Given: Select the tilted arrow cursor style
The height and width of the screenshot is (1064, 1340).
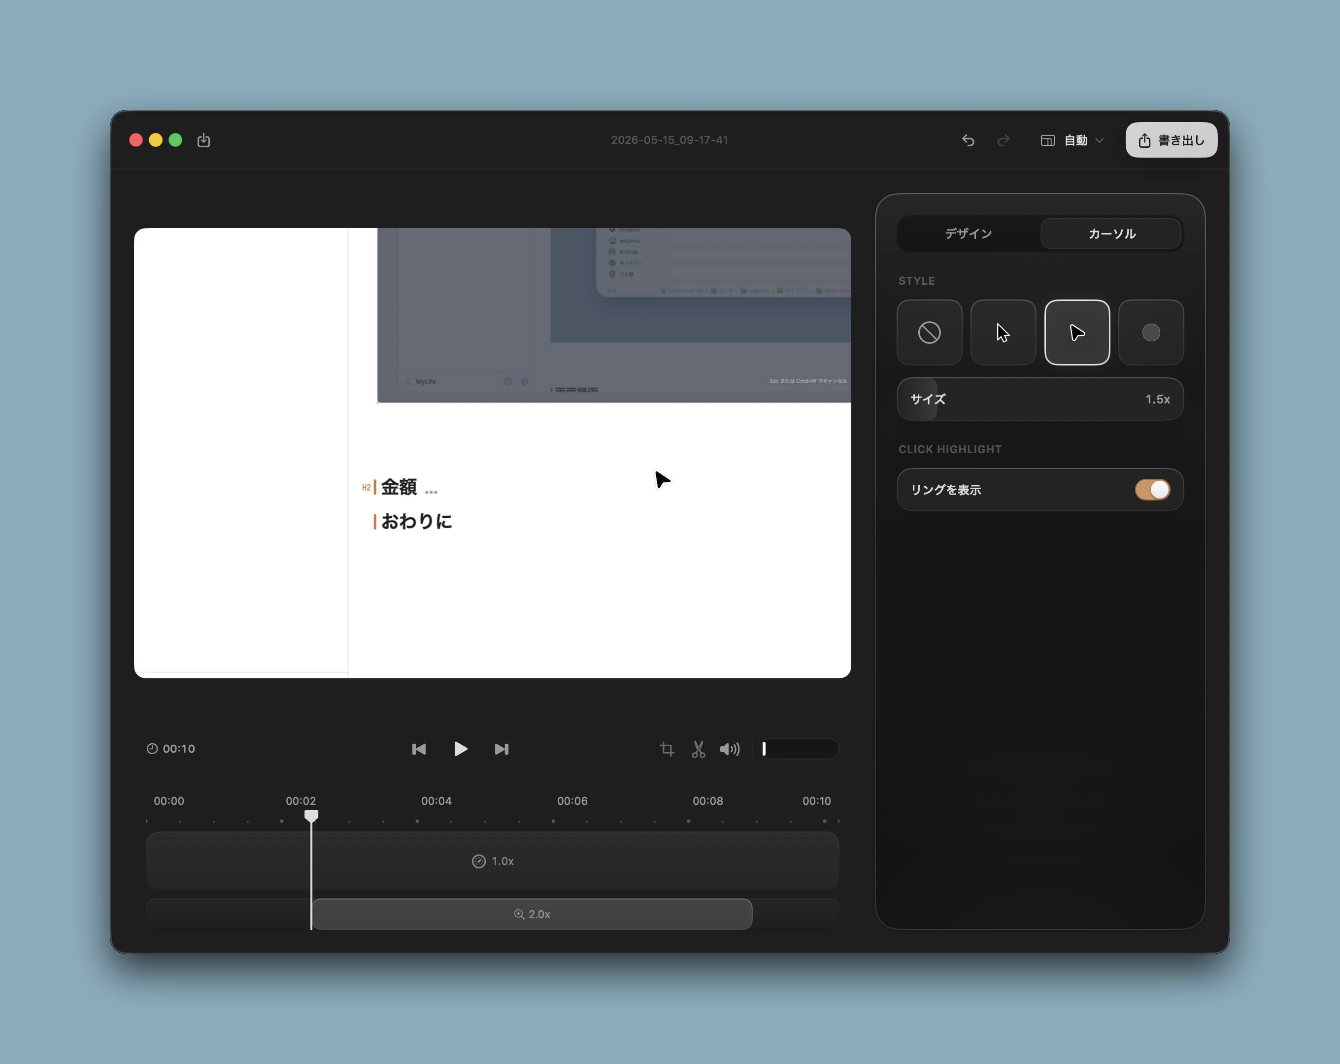Looking at the screenshot, I should [x=1077, y=332].
